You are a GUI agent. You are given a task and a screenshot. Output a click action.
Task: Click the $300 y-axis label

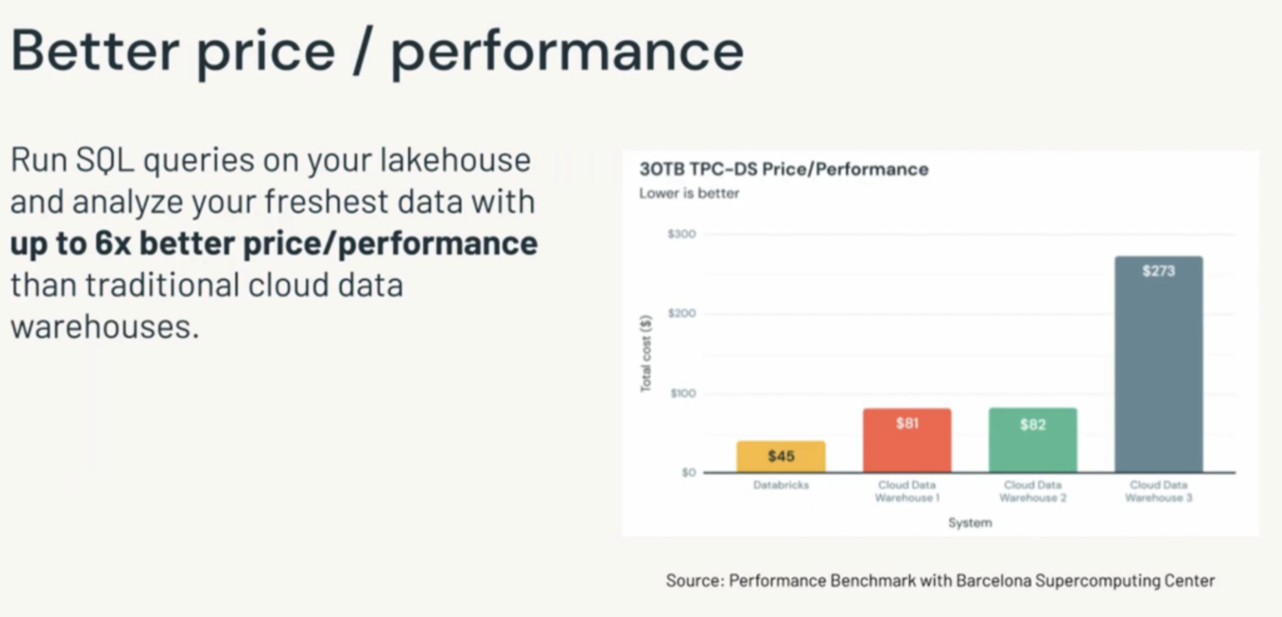click(x=681, y=234)
